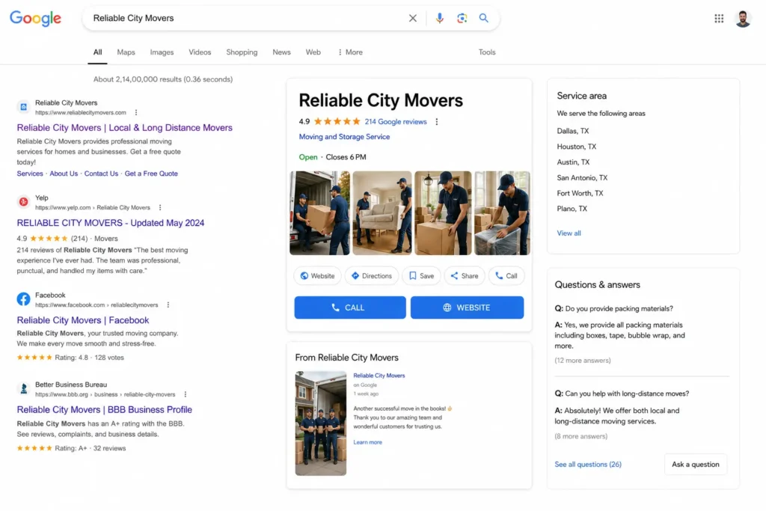This screenshot has height=511, width=766.
Task: Open the Get a Free Quote sitelink
Action: pos(151,174)
